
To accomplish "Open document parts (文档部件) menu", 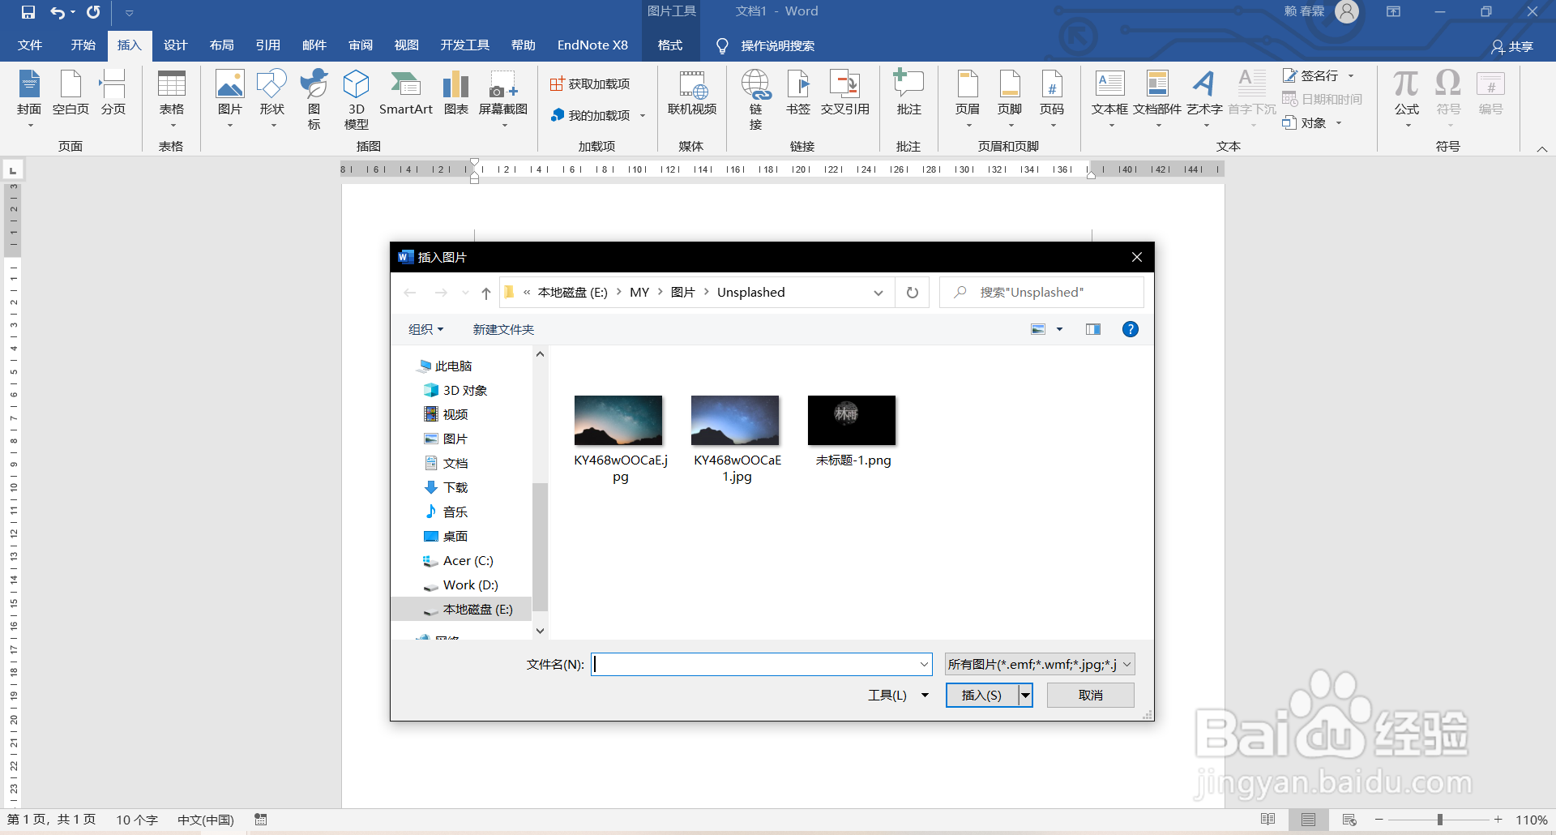I will pyautogui.click(x=1157, y=99).
